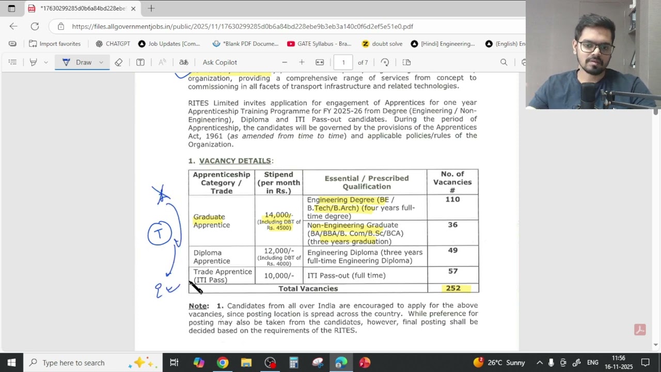The width and height of the screenshot is (661, 372).
Task: Open the Paint app on taskbar
Action: click(318, 363)
